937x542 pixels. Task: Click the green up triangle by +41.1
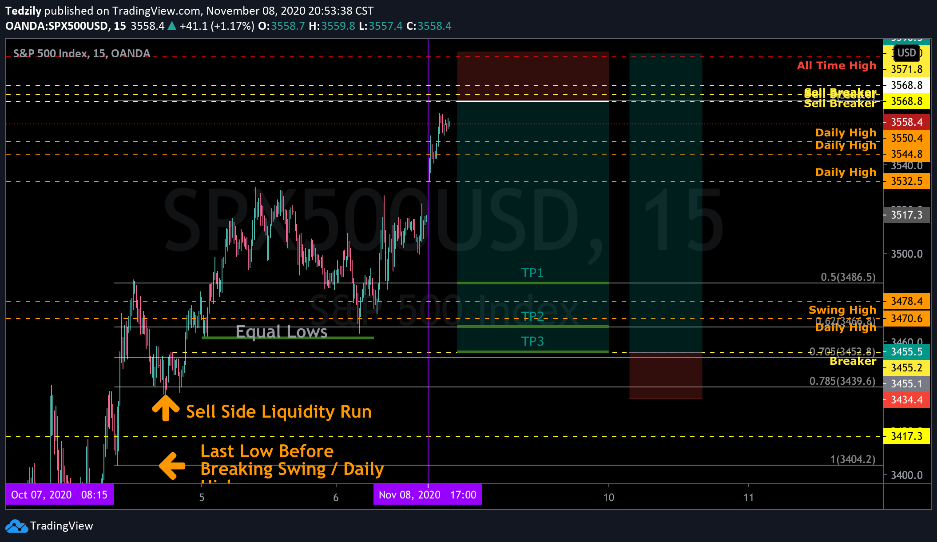[x=171, y=26]
